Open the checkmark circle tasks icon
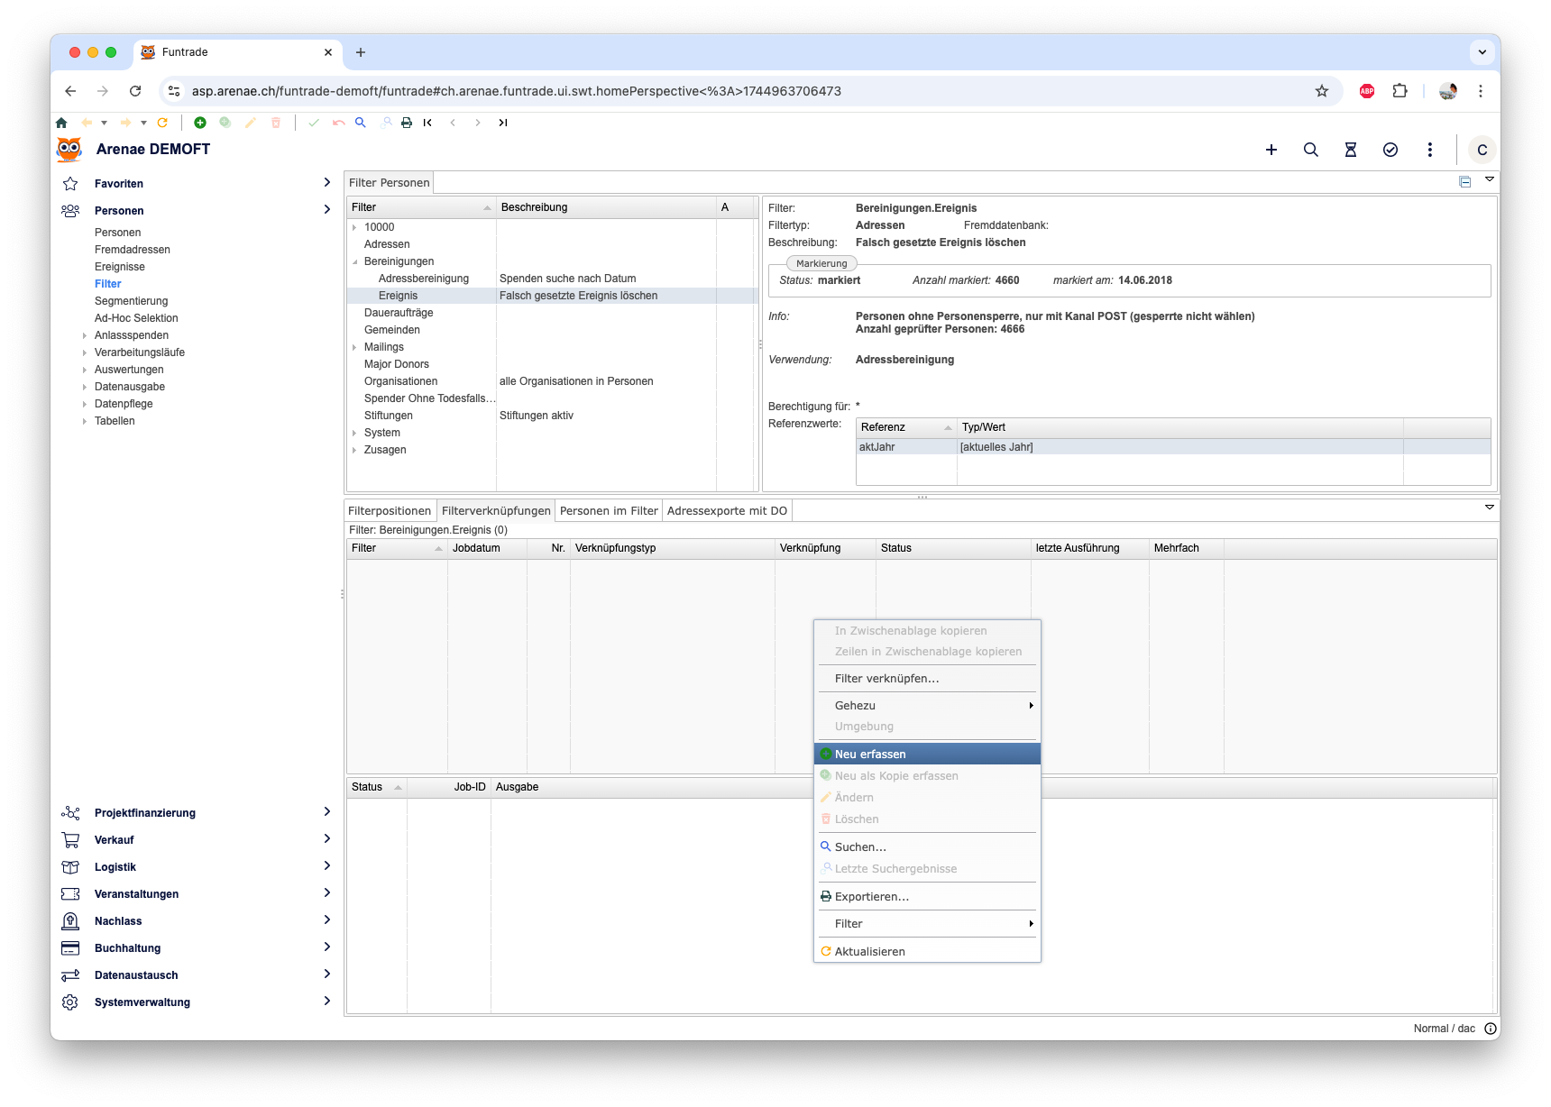 (x=1390, y=150)
